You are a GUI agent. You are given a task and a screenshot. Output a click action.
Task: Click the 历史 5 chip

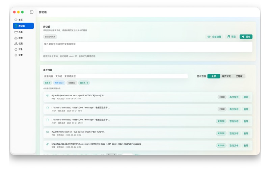47,83
